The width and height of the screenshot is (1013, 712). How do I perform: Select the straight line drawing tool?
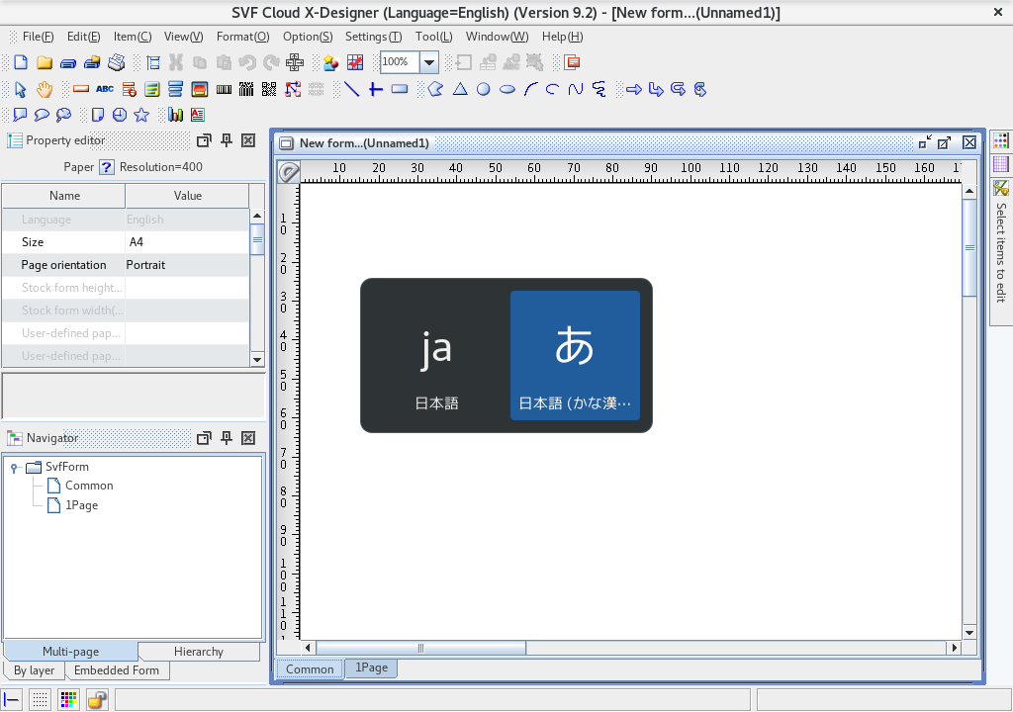[x=351, y=89]
